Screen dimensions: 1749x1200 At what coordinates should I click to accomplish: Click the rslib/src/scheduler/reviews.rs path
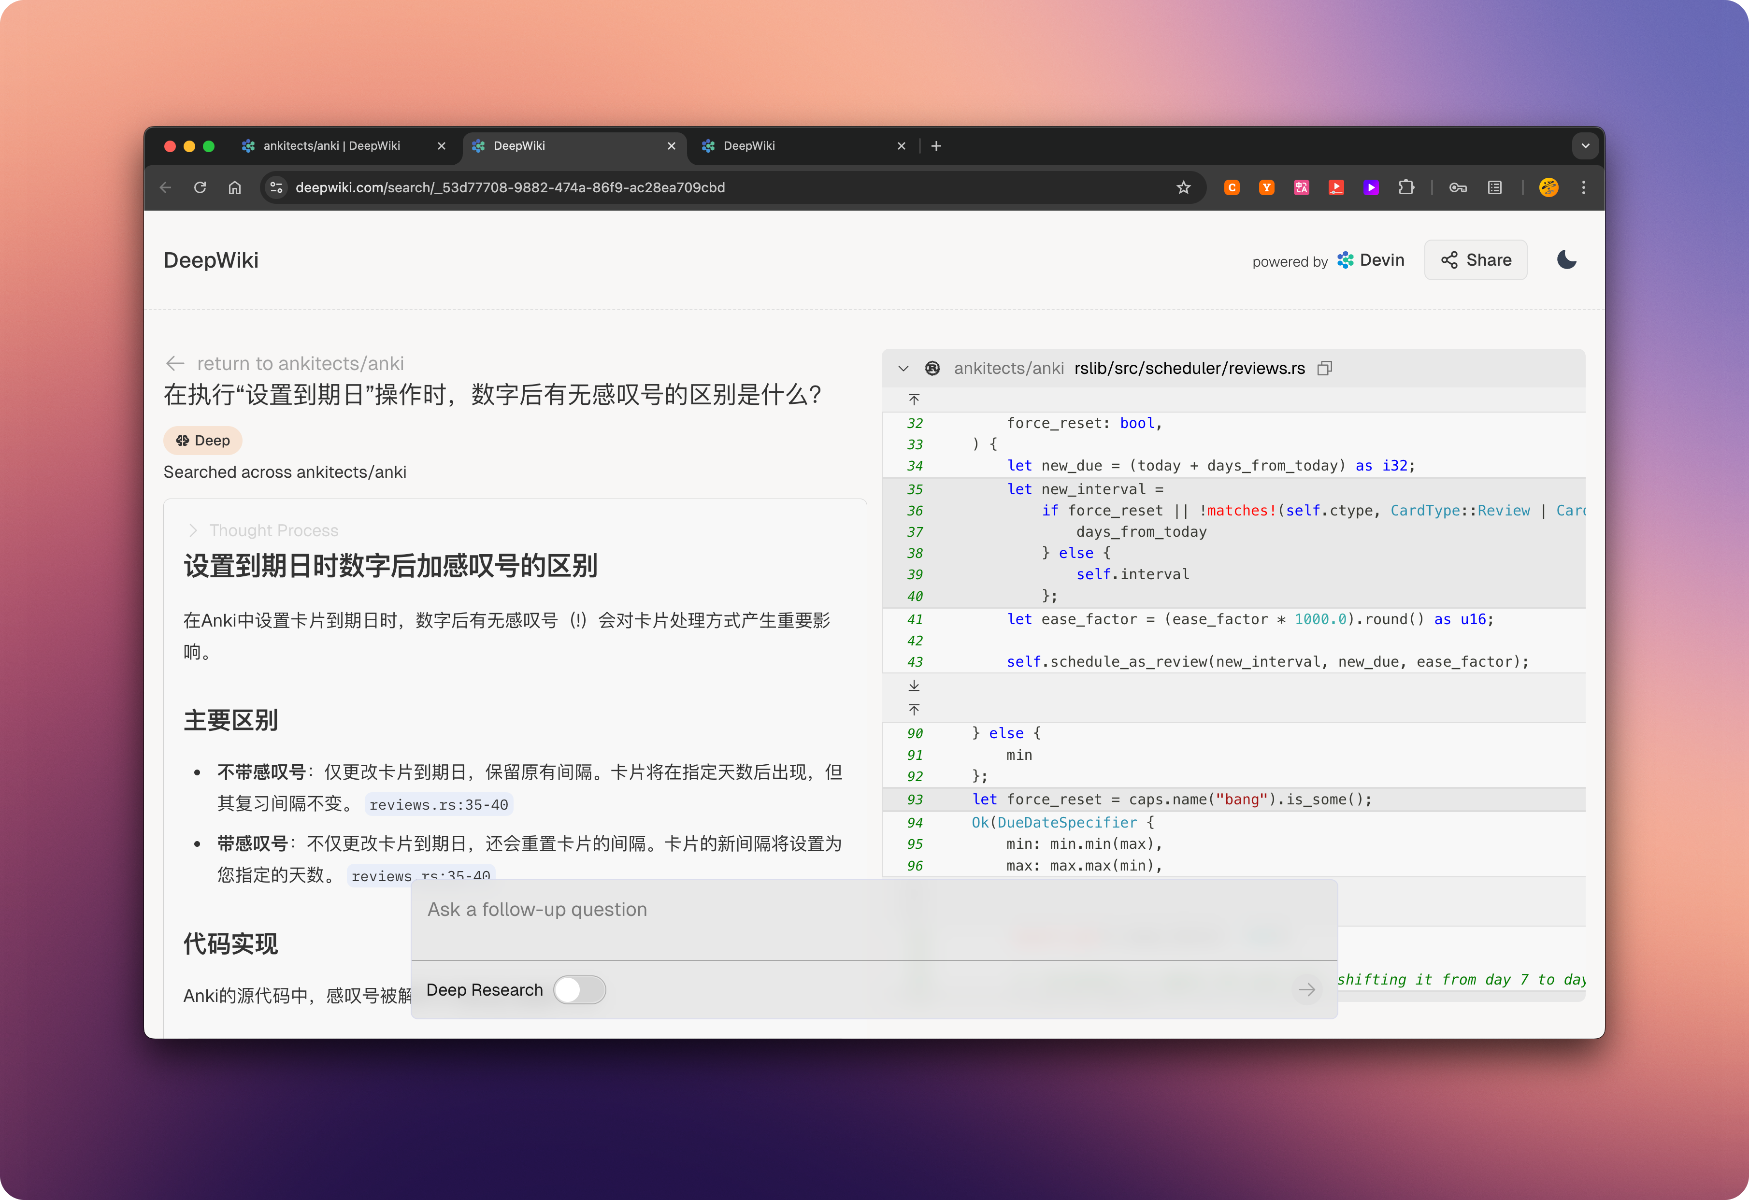pyautogui.click(x=1189, y=368)
